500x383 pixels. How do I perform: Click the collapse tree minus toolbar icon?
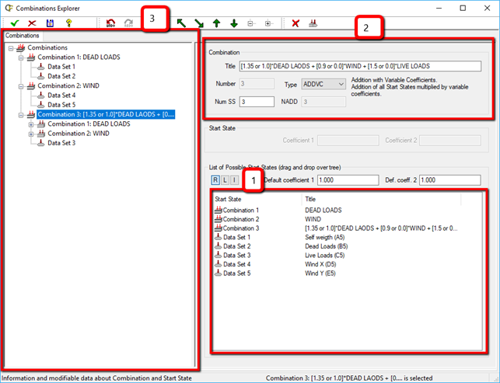click(x=250, y=23)
